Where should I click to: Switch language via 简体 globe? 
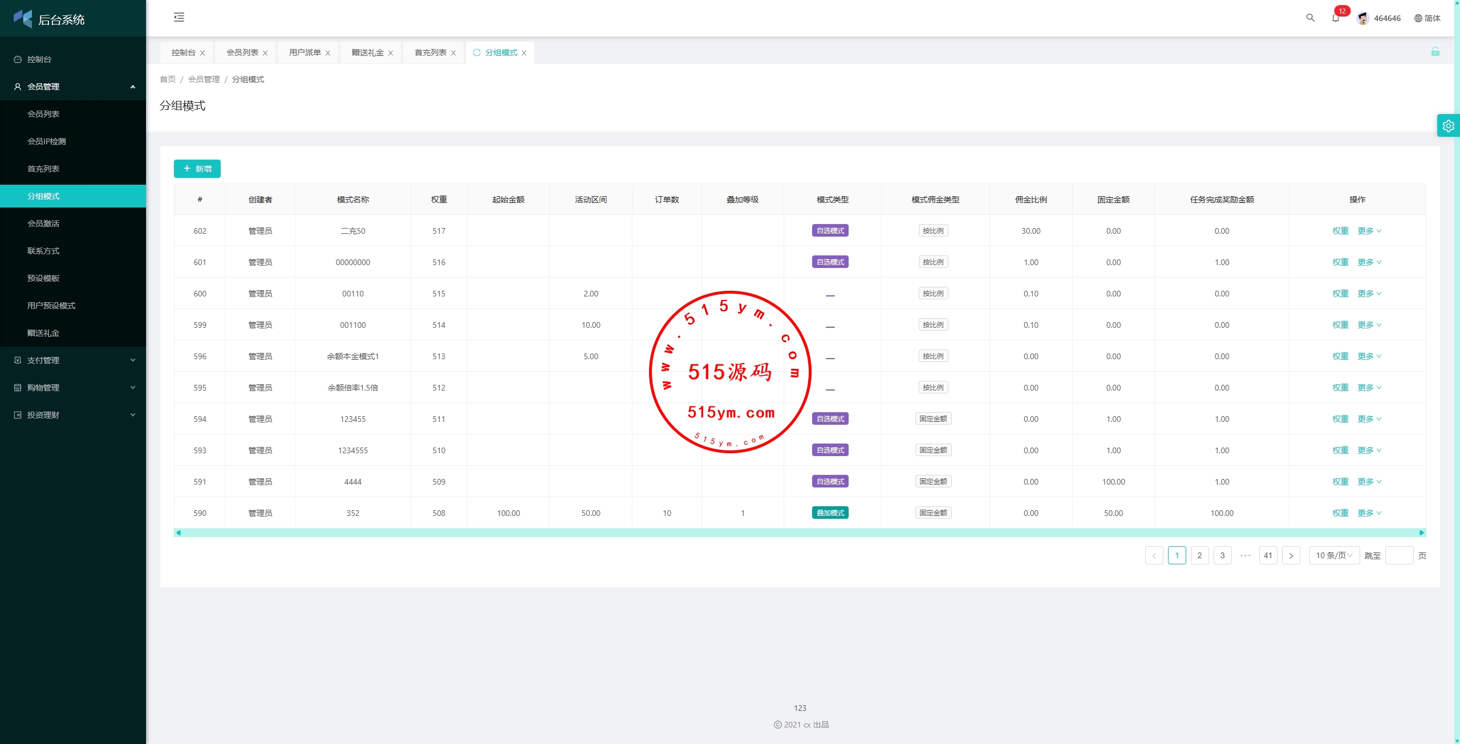coord(1427,18)
